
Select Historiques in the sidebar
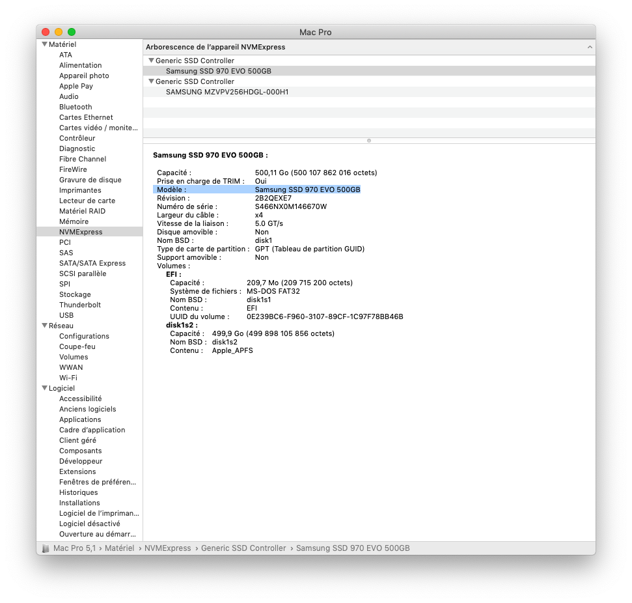click(x=78, y=492)
